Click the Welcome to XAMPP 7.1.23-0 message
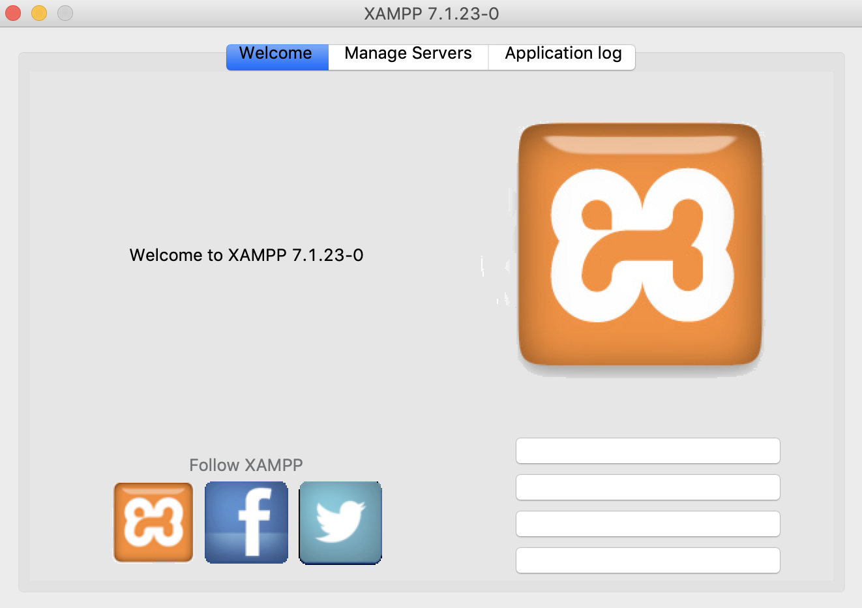Screen dimensions: 862x608 tap(246, 255)
